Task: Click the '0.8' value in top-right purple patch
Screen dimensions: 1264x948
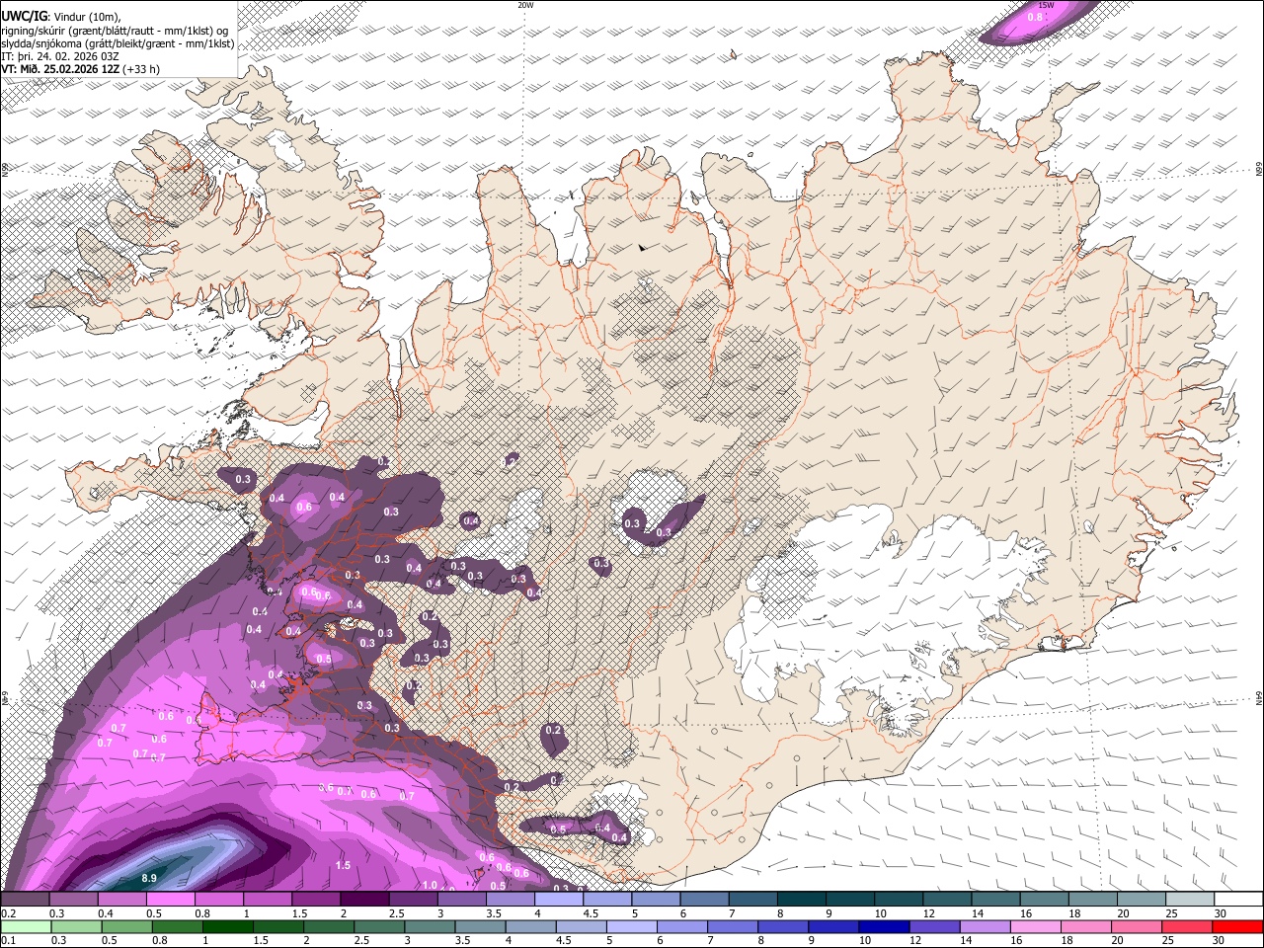Action: point(1035,17)
